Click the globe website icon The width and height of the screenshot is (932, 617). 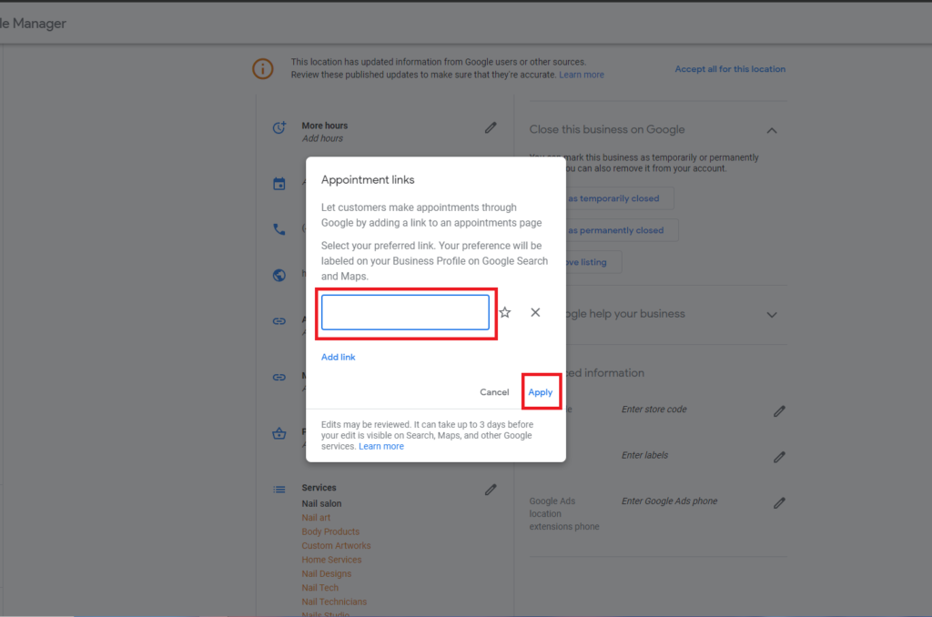(279, 275)
